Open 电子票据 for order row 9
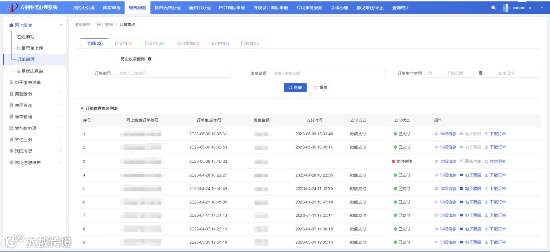Image resolution: width=550 pixels, height=252 pixels. [471, 242]
